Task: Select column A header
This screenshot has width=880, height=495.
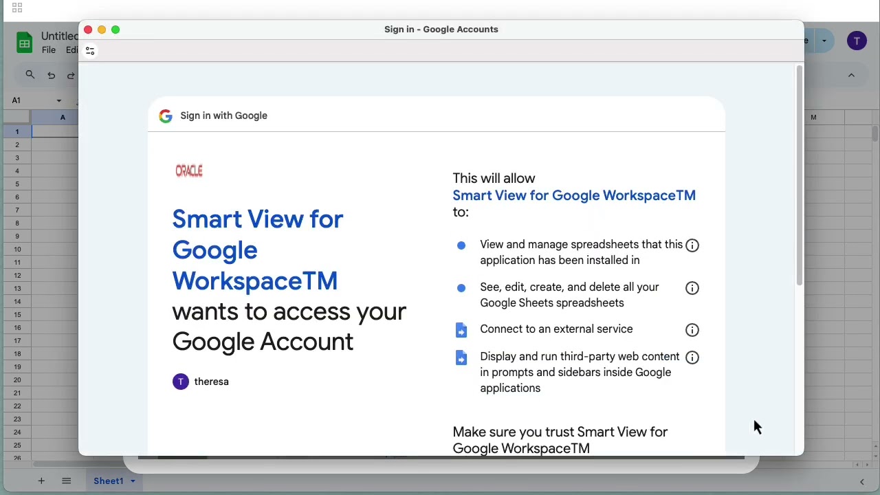Action: (62, 118)
